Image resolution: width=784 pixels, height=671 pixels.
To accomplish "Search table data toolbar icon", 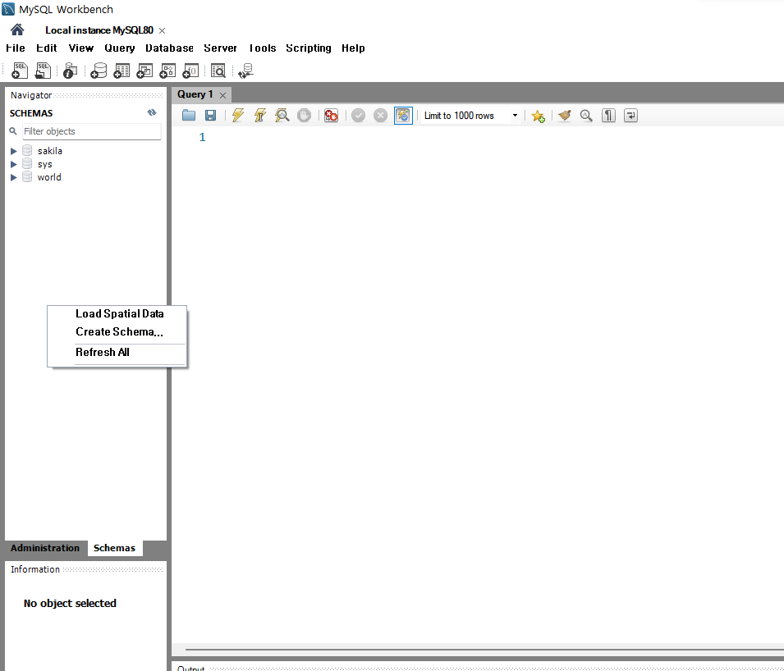I will coord(218,71).
